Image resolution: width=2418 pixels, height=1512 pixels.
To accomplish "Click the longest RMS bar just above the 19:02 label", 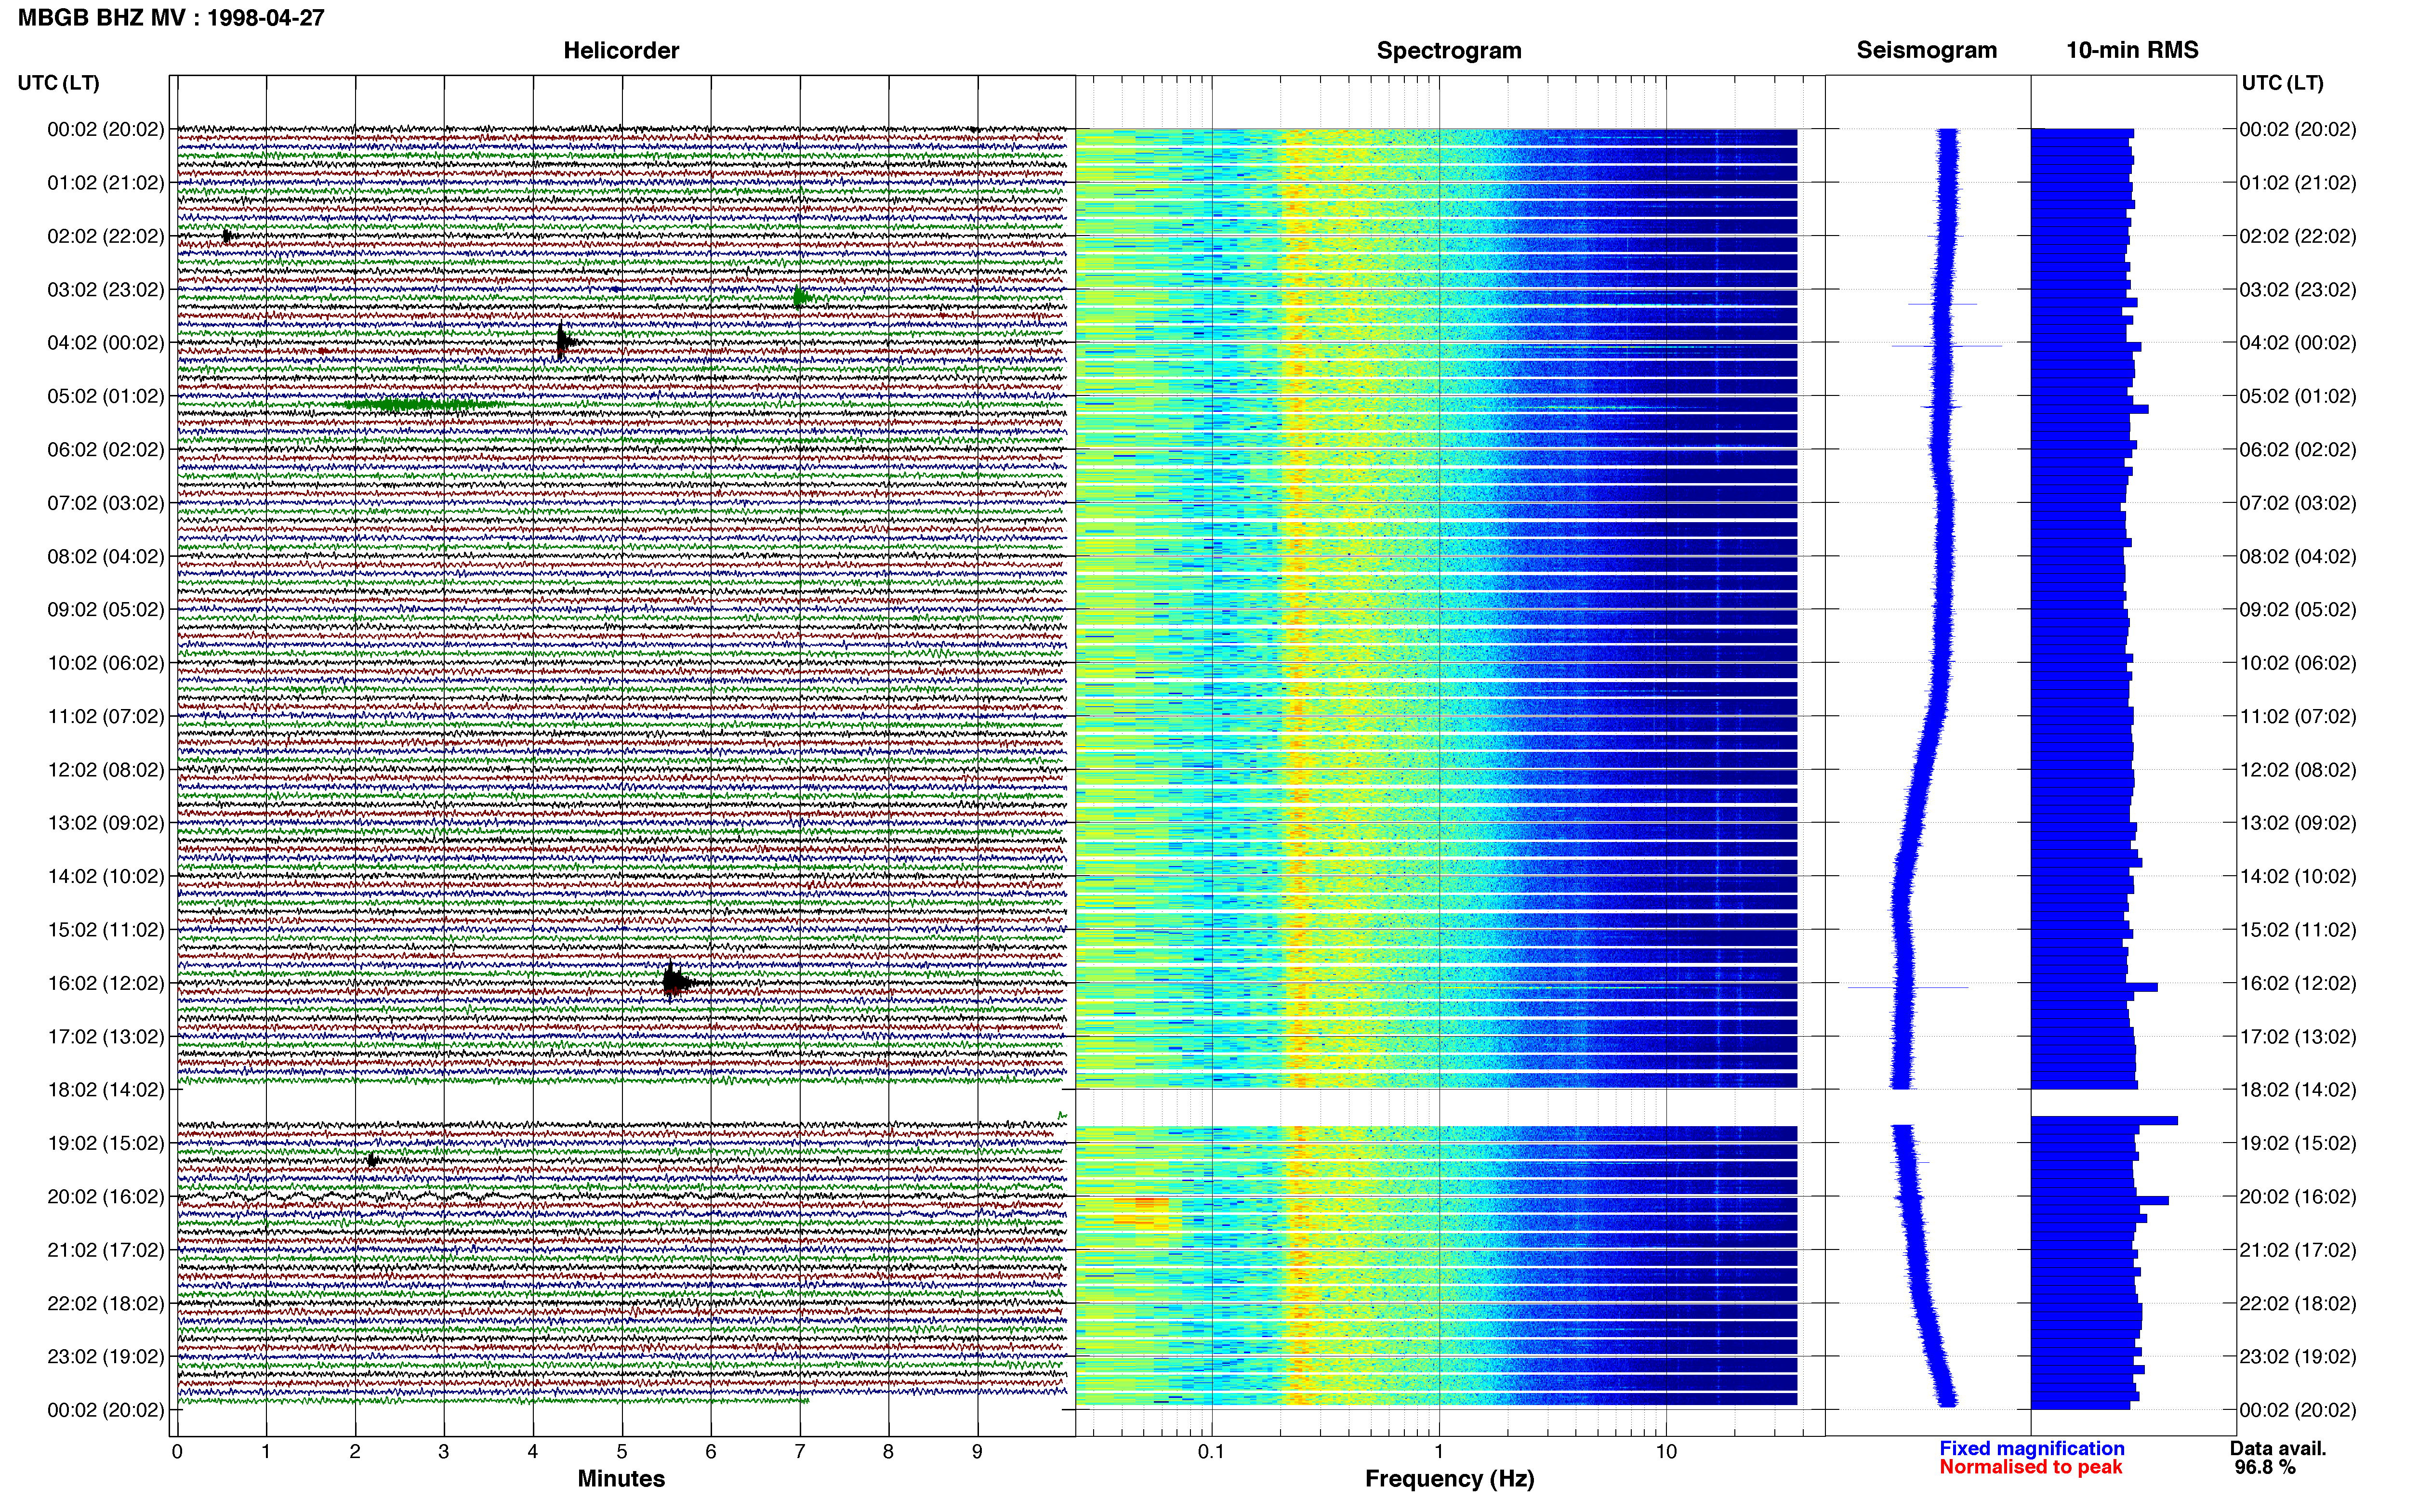I will pyautogui.click(x=2104, y=1120).
